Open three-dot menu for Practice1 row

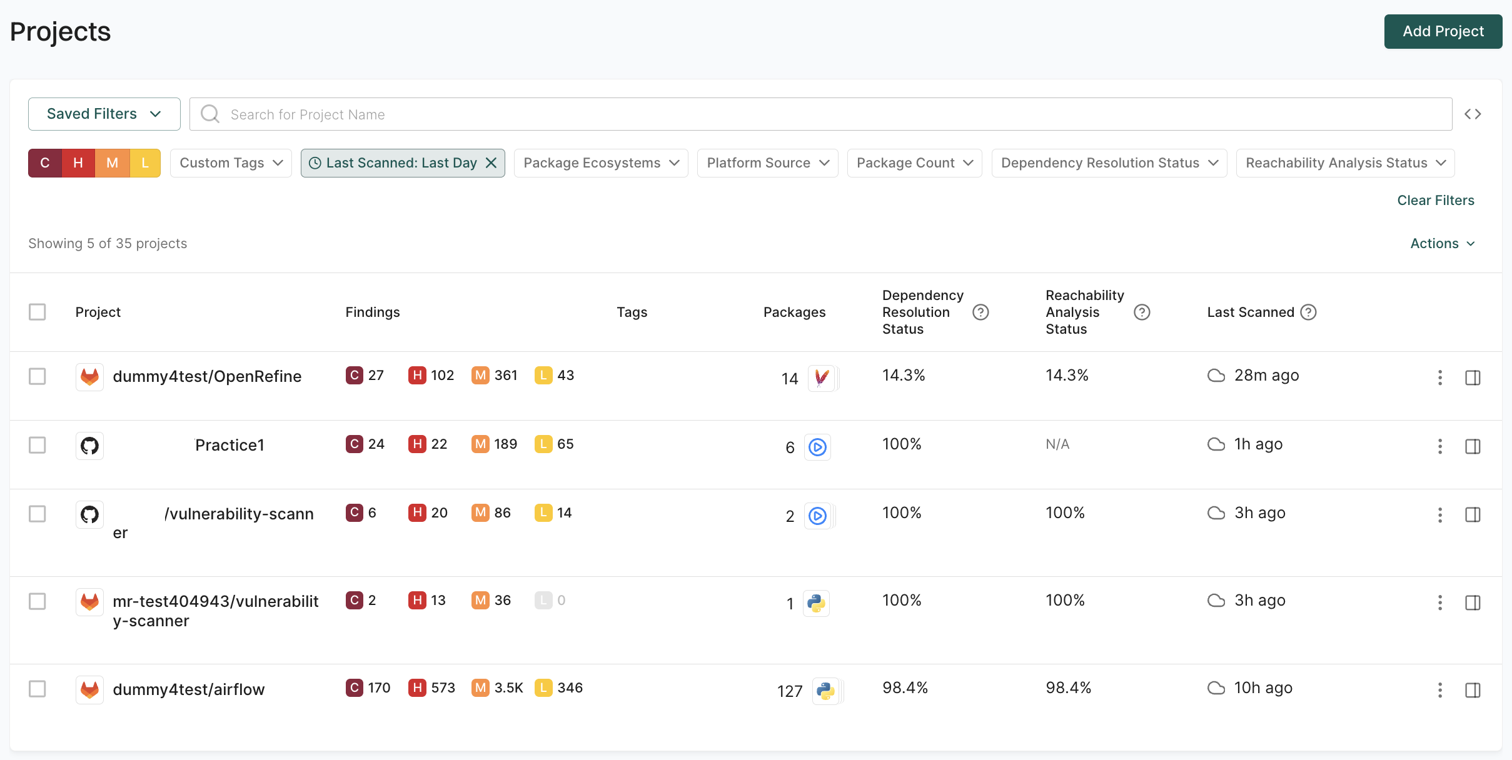[1439, 446]
